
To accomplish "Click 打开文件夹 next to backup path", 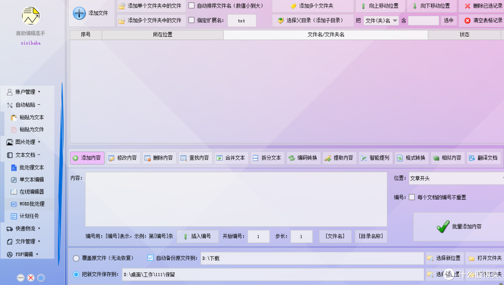I will (486, 258).
